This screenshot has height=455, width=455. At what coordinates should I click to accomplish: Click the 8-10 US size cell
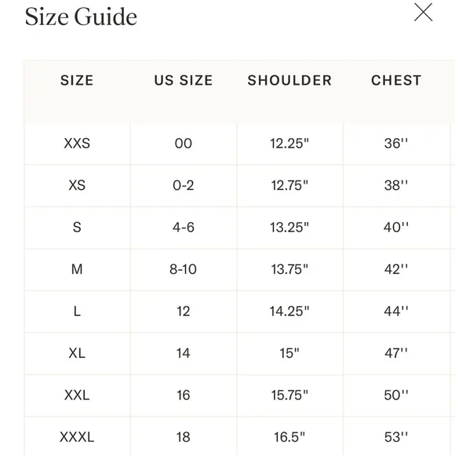184,269
